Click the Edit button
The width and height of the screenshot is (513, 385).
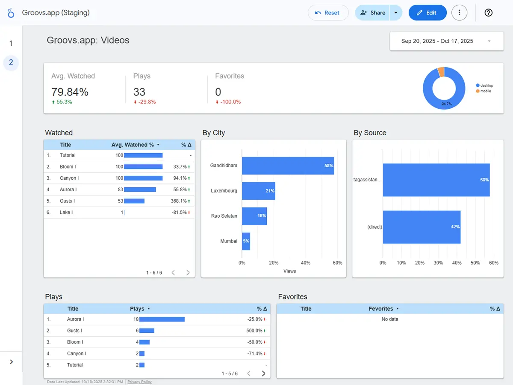coord(427,13)
